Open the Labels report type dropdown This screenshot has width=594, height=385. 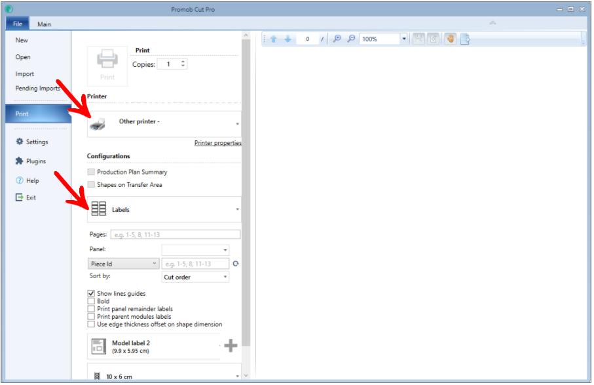pos(164,209)
